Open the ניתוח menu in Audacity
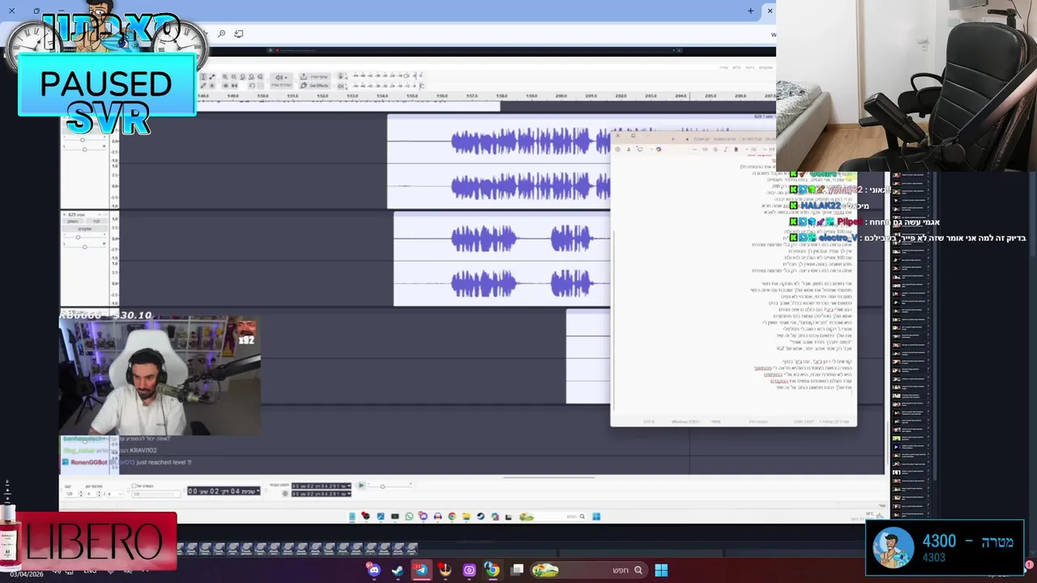 (750, 67)
